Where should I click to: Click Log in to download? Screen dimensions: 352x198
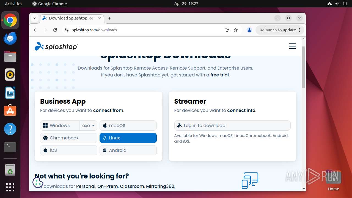[x=232, y=125]
